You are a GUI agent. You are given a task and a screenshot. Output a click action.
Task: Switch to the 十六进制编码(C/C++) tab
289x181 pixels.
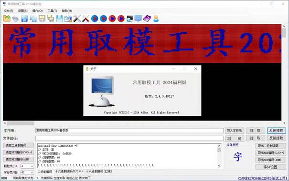click(69, 171)
